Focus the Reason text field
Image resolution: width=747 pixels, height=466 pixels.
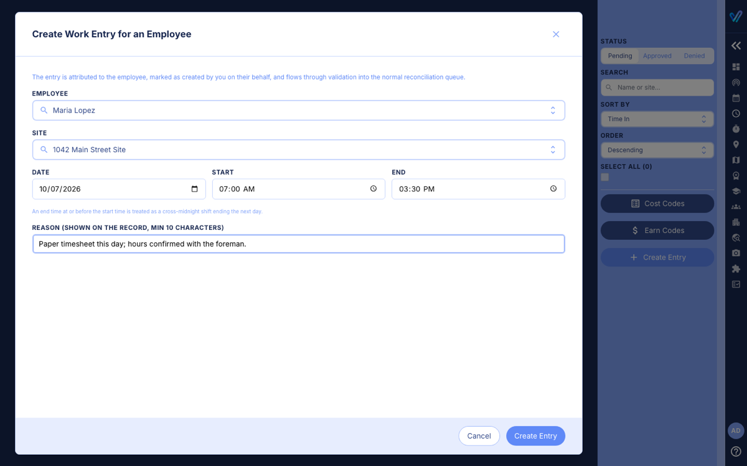(299, 244)
